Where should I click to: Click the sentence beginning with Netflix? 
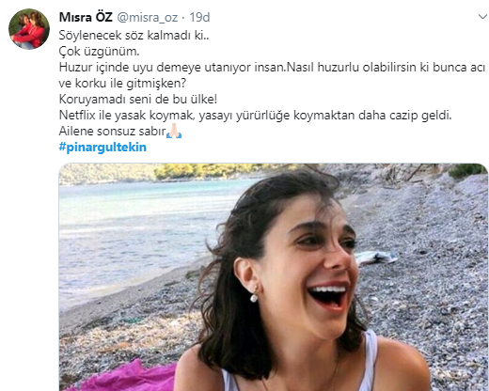tap(255, 116)
